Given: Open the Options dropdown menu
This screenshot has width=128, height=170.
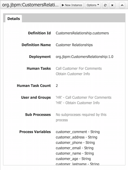Looking at the screenshot, I should 93,5.
